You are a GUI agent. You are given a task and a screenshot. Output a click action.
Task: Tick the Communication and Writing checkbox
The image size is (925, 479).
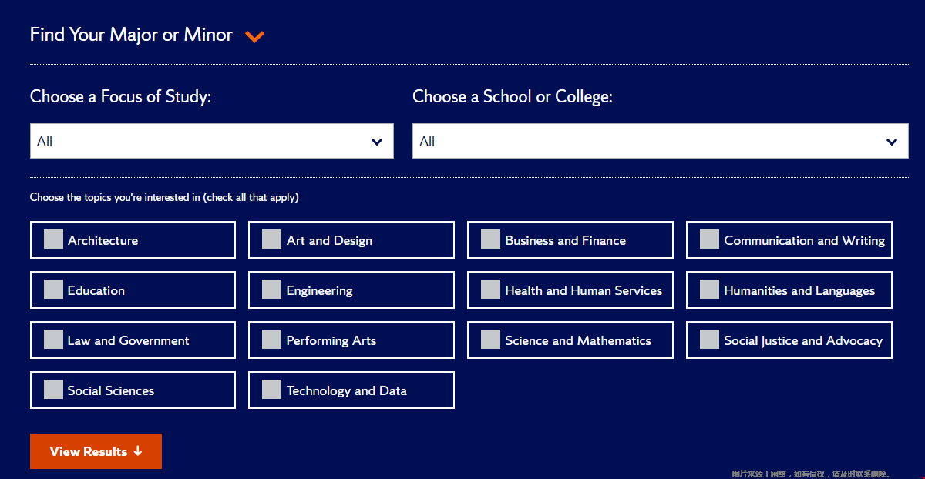(709, 239)
